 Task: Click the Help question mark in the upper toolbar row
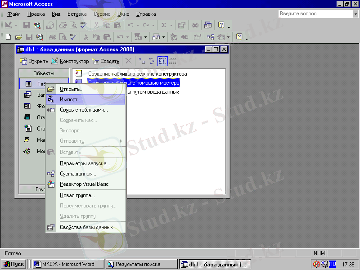point(221,25)
